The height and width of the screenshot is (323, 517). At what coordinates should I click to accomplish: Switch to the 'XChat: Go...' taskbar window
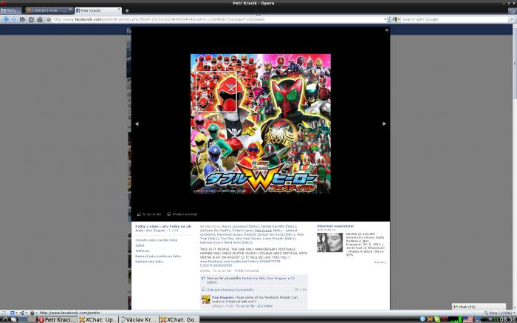179,319
